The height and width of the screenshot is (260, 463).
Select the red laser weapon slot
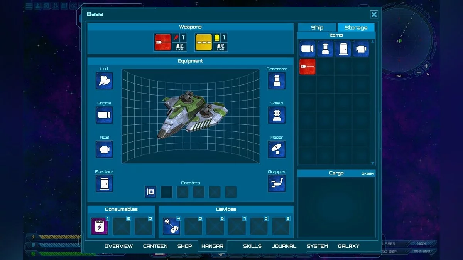coord(162,42)
